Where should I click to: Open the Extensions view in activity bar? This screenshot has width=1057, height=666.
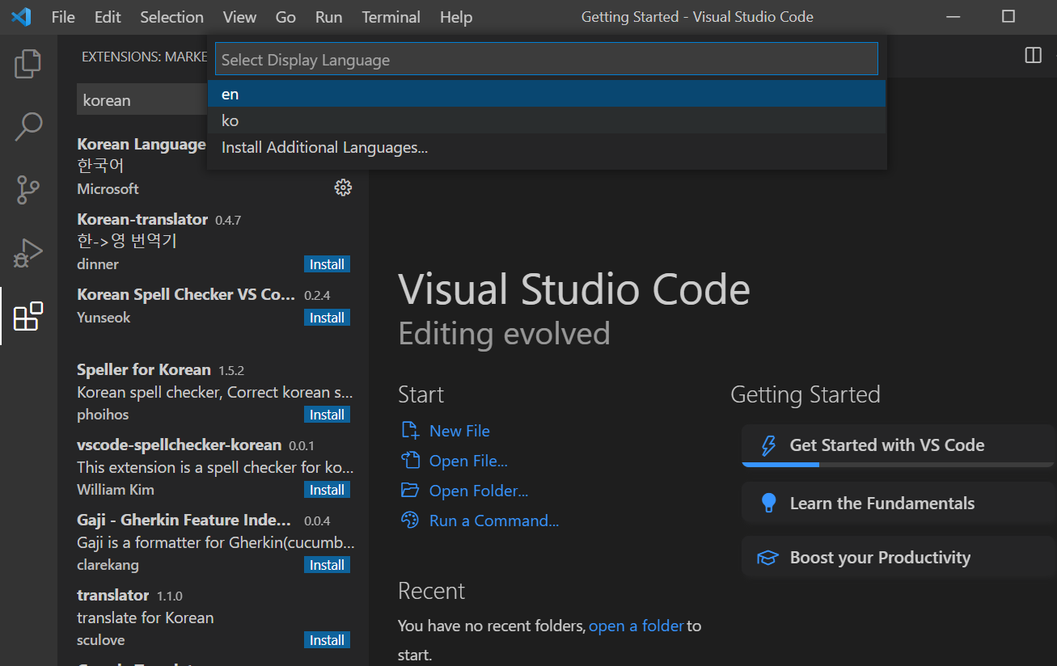point(28,316)
